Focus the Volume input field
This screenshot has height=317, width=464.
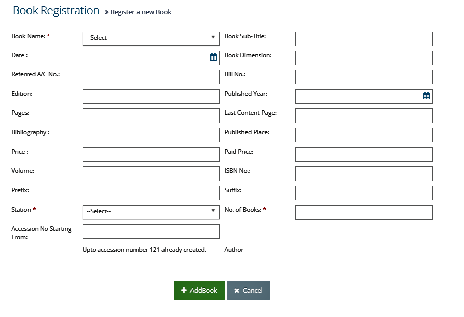pos(151,174)
